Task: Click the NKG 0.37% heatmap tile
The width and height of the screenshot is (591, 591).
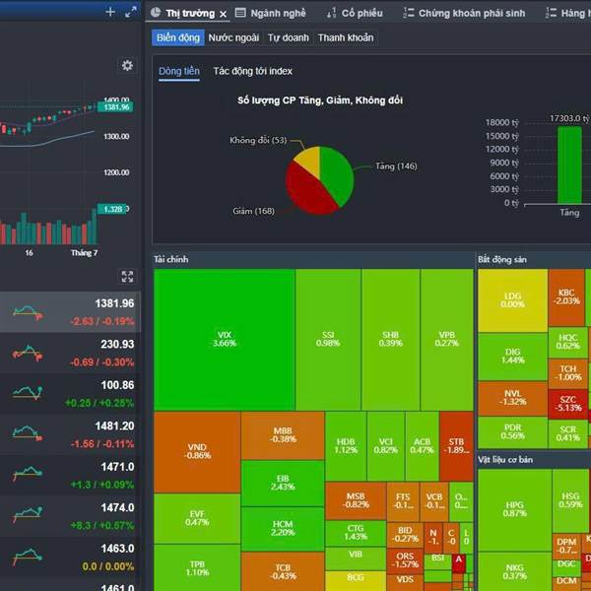Action: (x=514, y=571)
